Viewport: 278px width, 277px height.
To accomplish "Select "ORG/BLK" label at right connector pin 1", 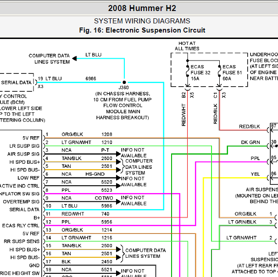I will [x=245, y=214].
